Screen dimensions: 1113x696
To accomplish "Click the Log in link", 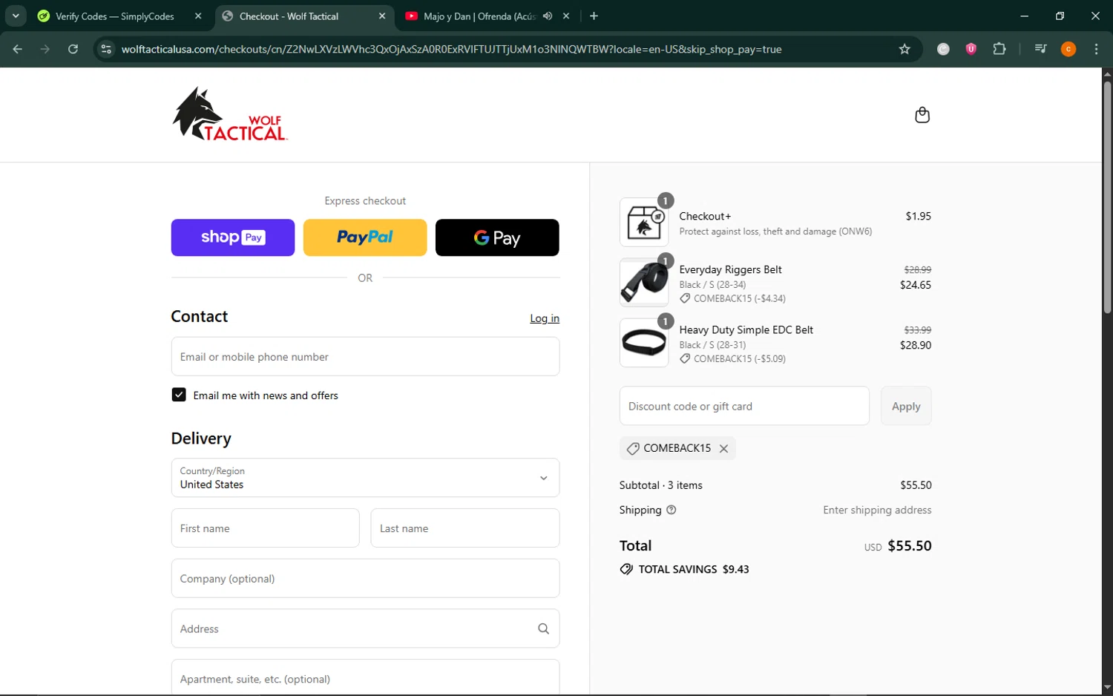I will (x=545, y=318).
